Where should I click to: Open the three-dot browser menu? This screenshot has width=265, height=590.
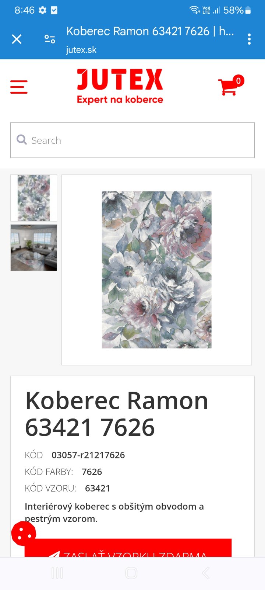point(249,39)
